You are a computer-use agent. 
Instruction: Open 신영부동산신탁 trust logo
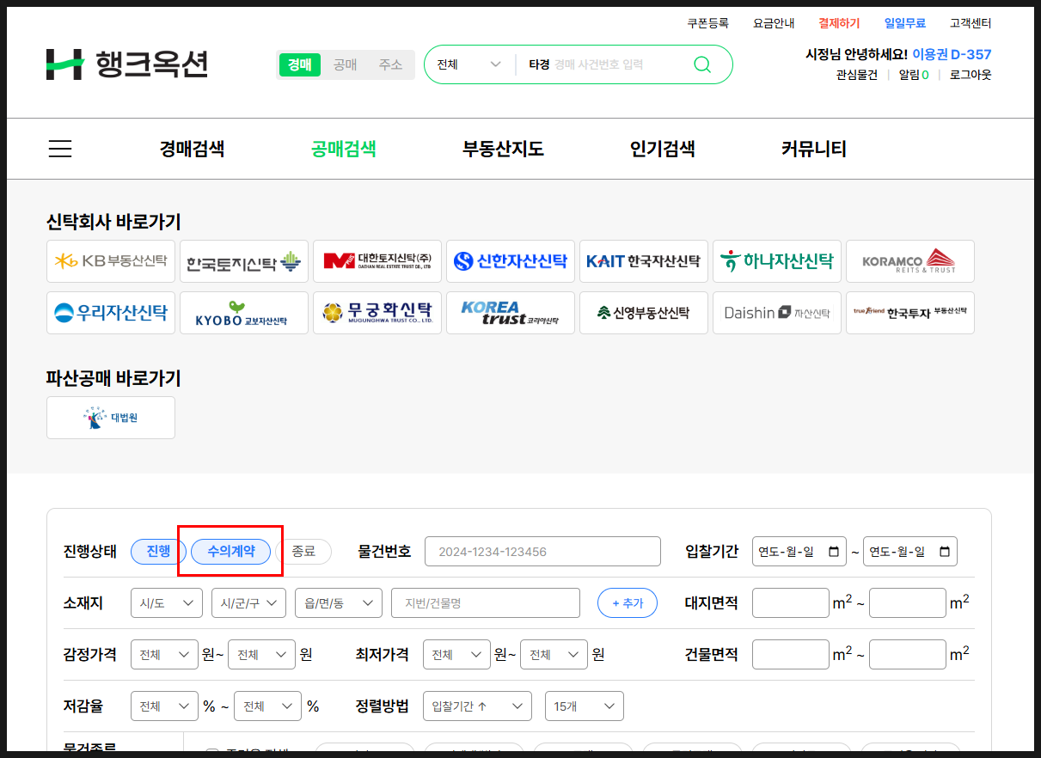[644, 313]
